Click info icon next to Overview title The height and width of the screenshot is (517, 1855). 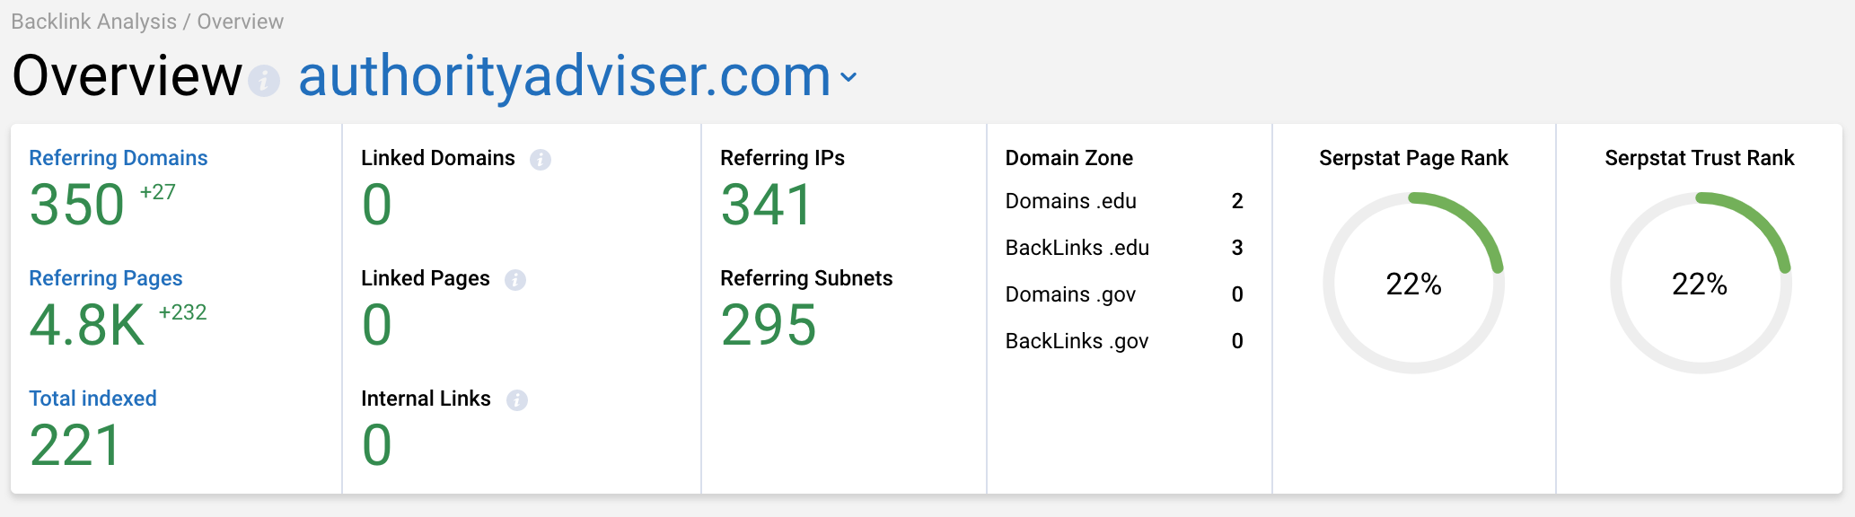(x=264, y=81)
